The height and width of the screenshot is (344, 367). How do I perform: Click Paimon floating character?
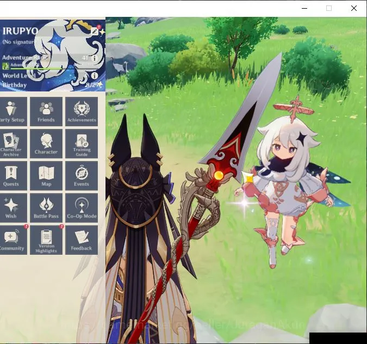pos(293,183)
